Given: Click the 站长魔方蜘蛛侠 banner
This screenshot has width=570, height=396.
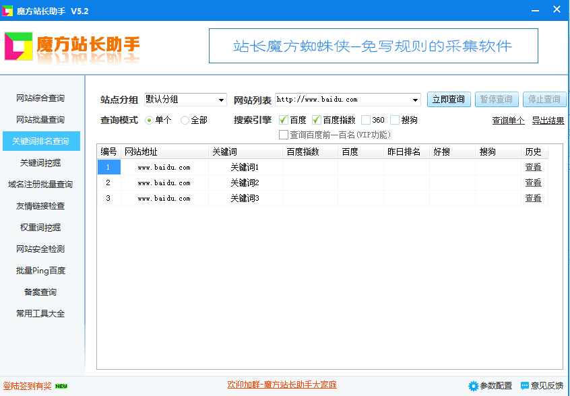Looking at the screenshot, I should click(x=373, y=46).
